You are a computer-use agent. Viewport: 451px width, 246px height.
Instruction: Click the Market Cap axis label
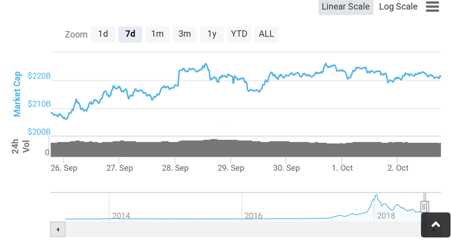[x=17, y=94]
